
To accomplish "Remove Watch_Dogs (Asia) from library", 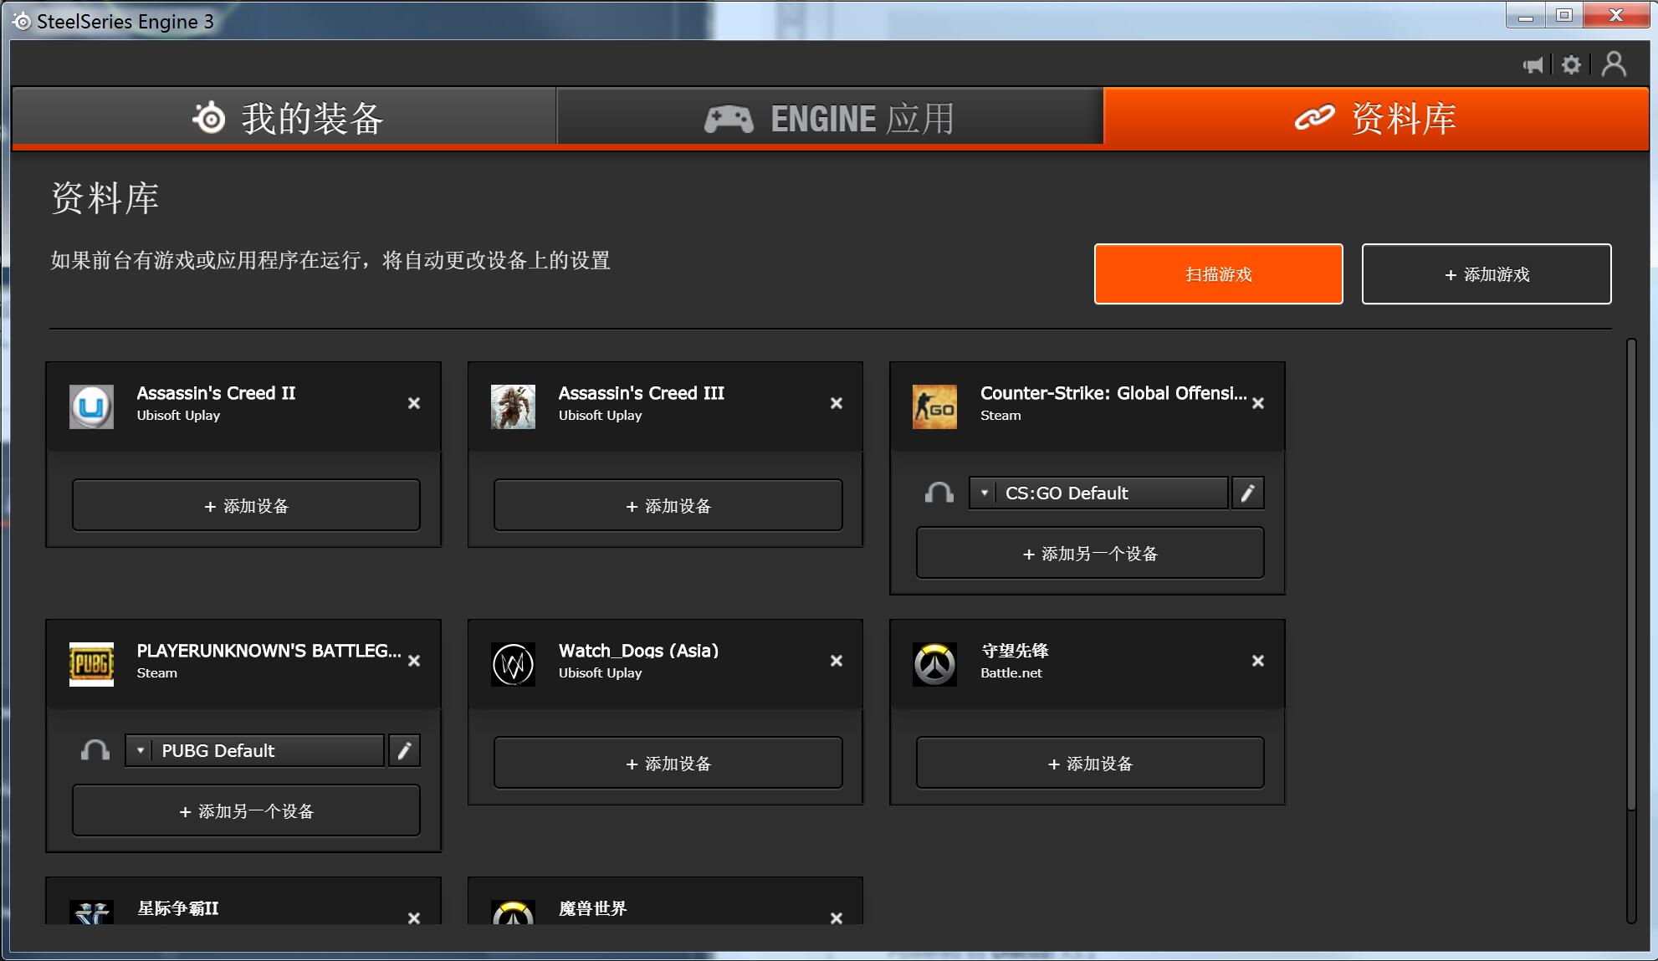I will tap(837, 661).
